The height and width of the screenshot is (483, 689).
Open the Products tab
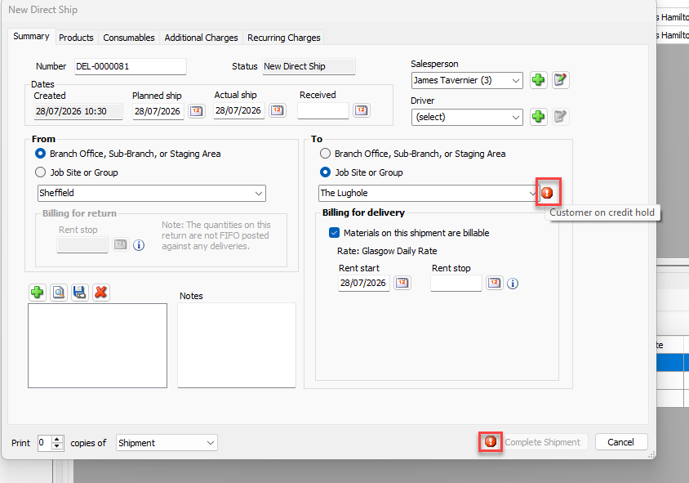[x=76, y=38]
